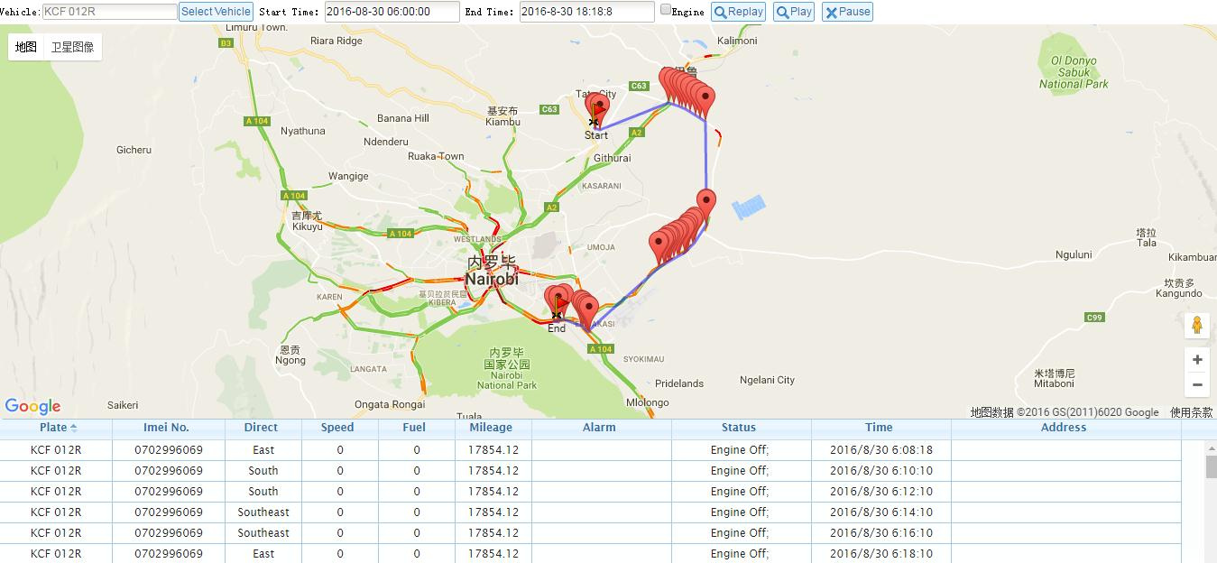Screen dimensions: 1217x563
Task: Sort by Address column header
Action: pos(1066,428)
